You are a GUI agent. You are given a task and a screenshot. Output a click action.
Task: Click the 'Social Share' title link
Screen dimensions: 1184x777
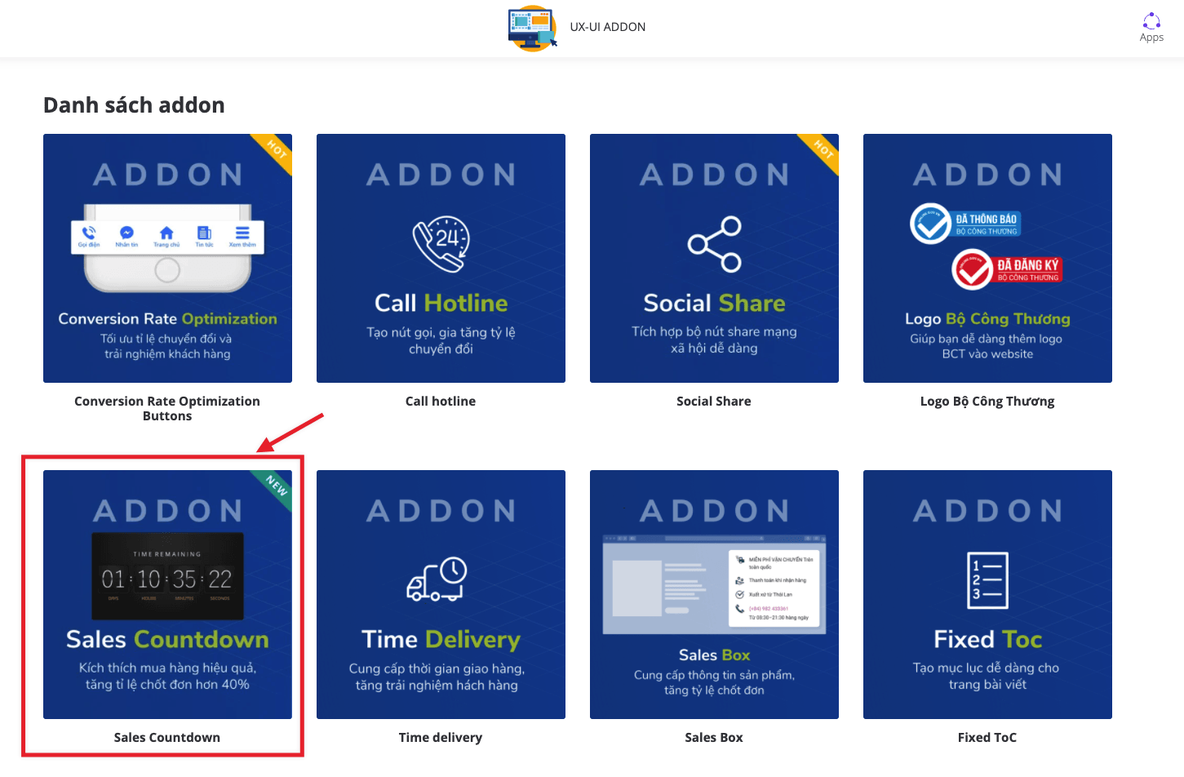714,402
